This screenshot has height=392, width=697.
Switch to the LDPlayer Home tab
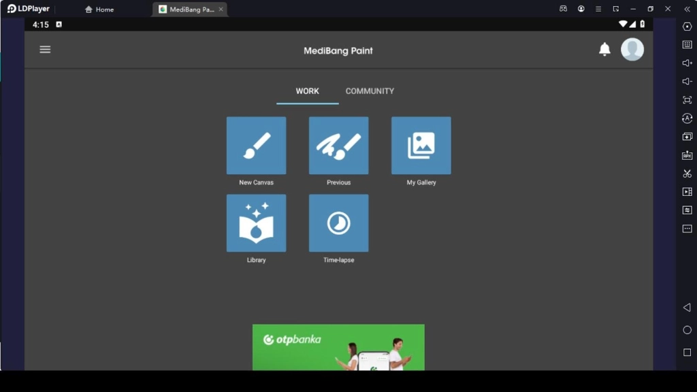99,10
